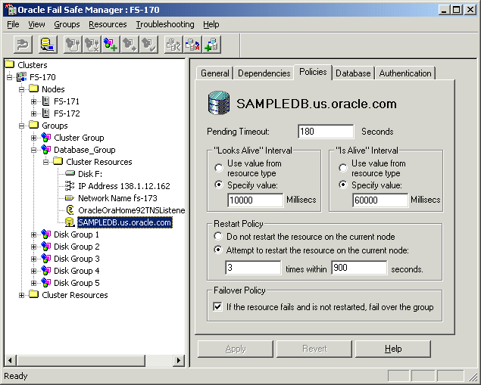Click the tree horizontal scrollbar thumb

click(x=81, y=360)
